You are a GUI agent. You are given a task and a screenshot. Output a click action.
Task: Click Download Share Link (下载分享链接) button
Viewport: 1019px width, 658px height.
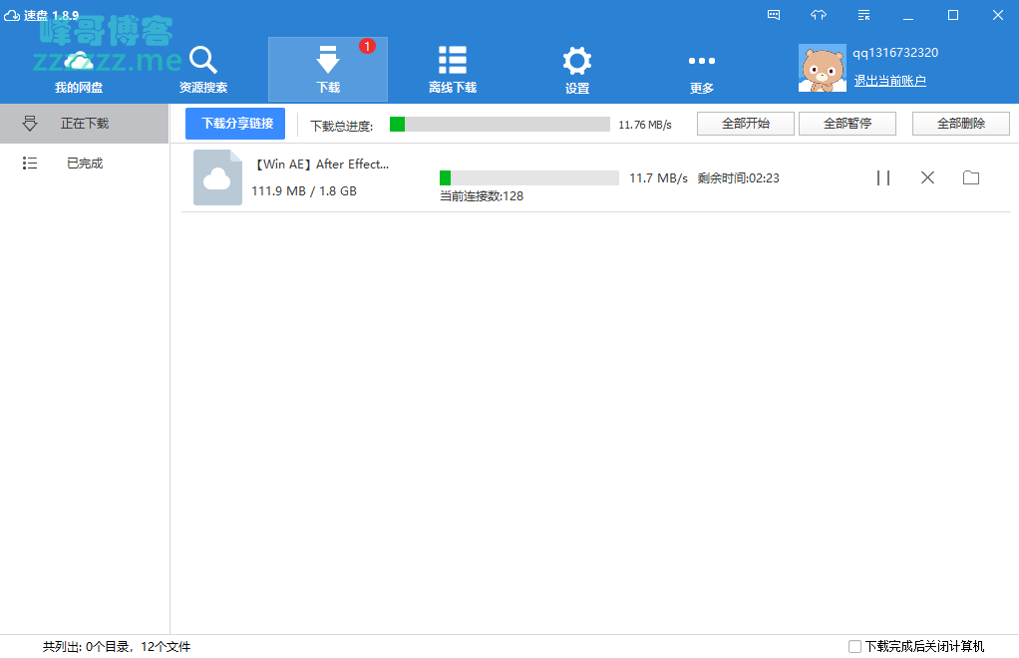pos(236,124)
